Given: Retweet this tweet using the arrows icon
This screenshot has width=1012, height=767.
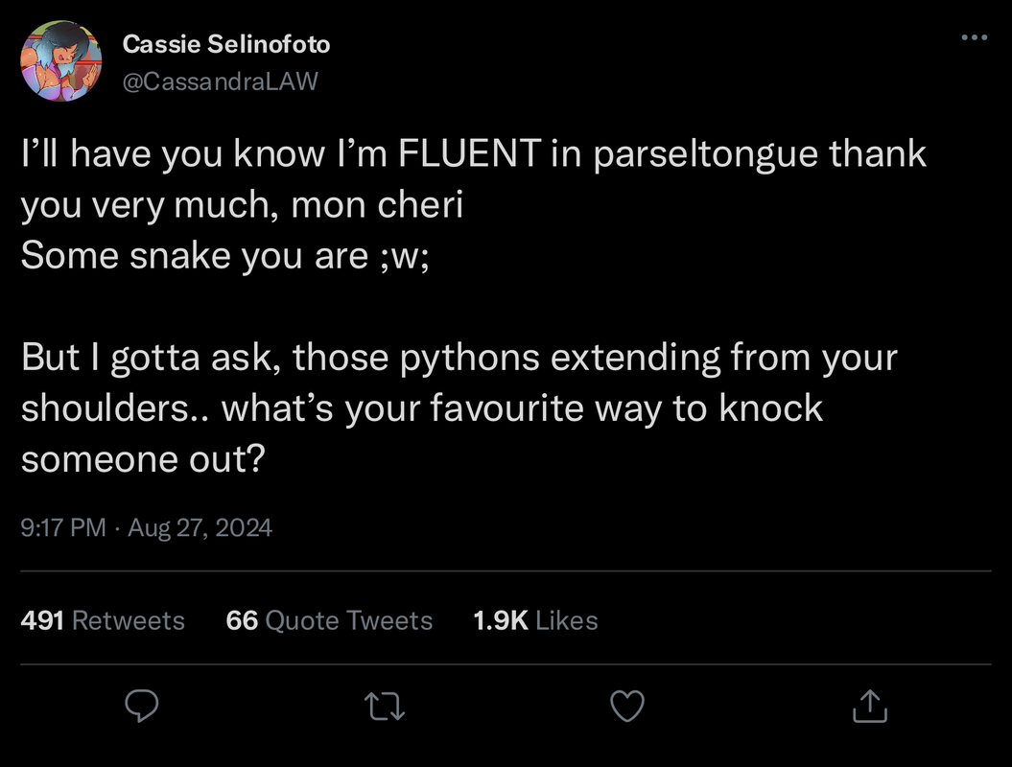Looking at the screenshot, I should point(385,708).
